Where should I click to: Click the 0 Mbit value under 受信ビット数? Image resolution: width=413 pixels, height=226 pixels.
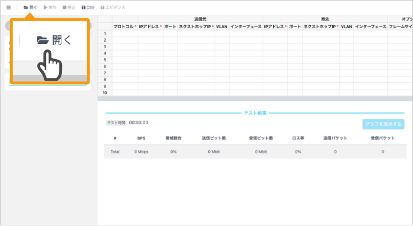261,152
